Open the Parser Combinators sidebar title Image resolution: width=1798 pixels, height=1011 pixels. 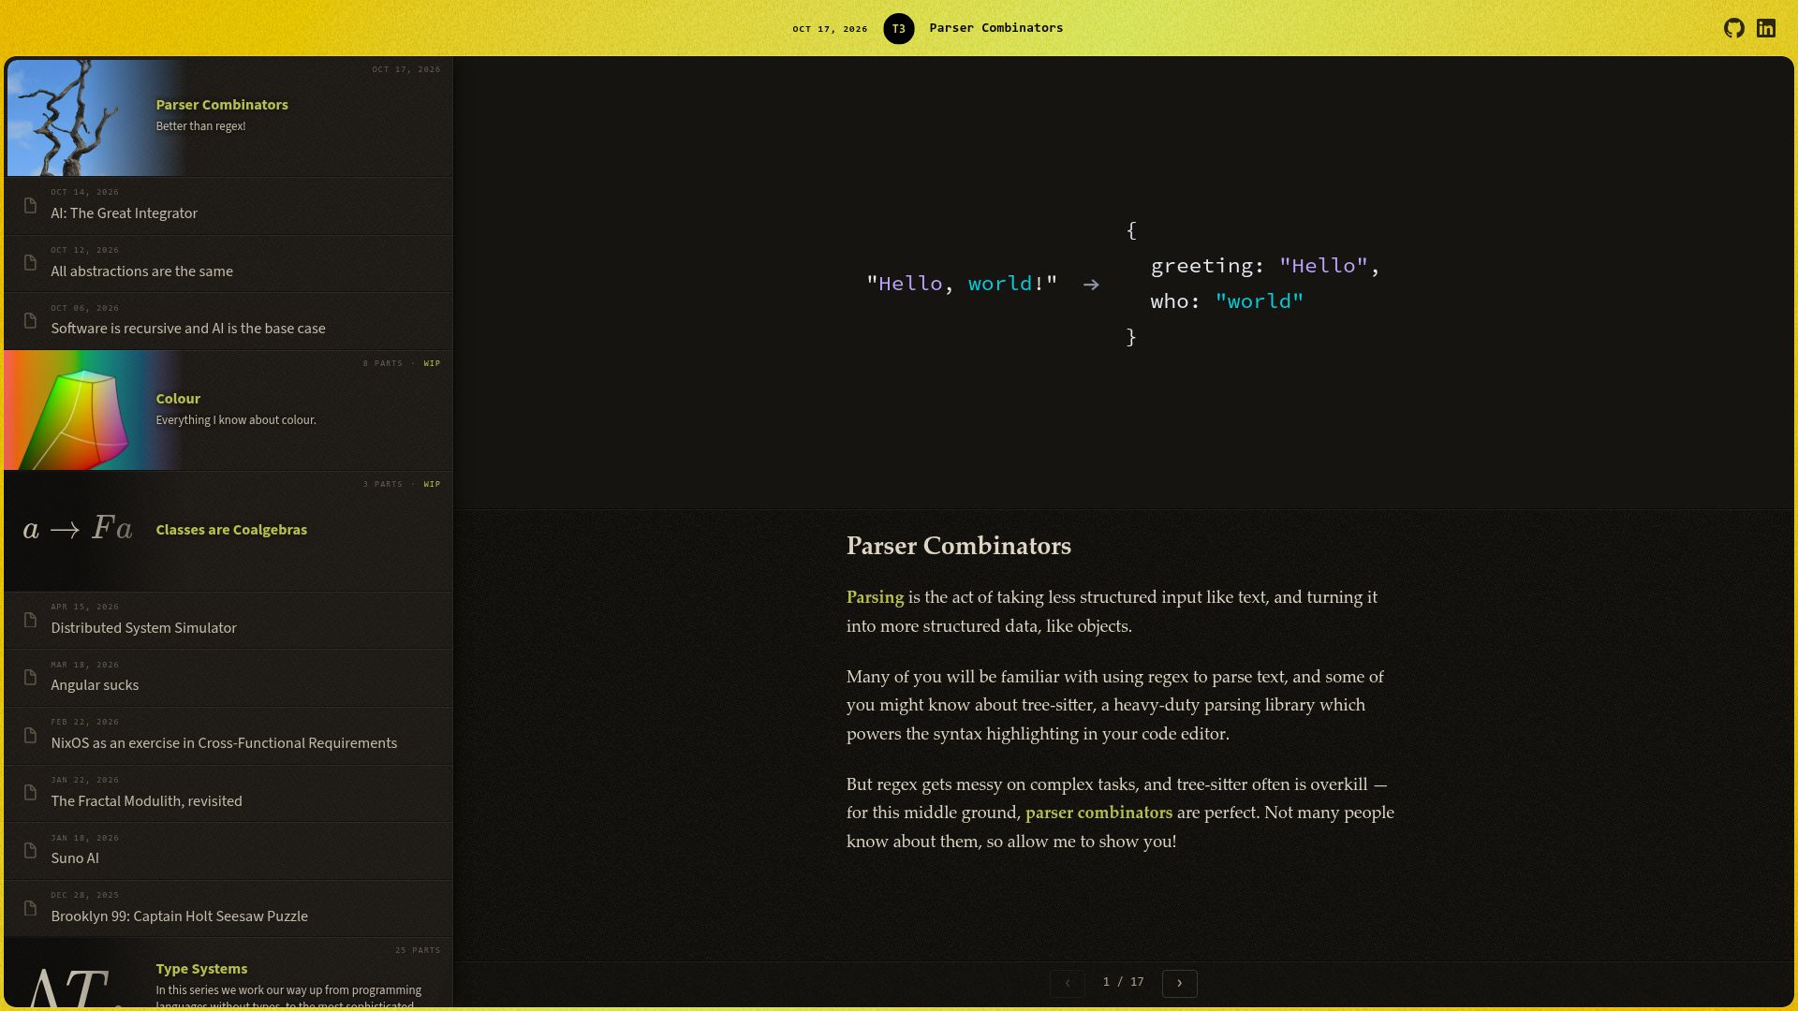click(222, 105)
